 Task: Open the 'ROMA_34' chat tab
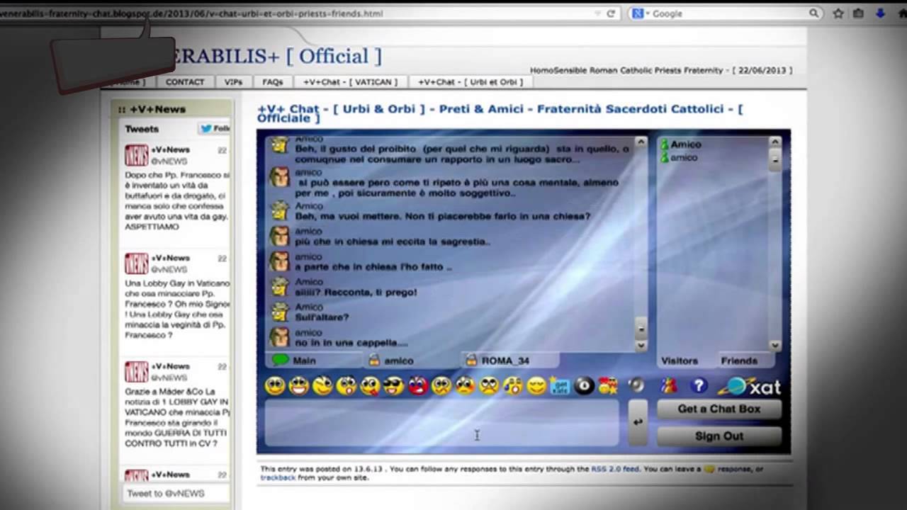click(510, 360)
